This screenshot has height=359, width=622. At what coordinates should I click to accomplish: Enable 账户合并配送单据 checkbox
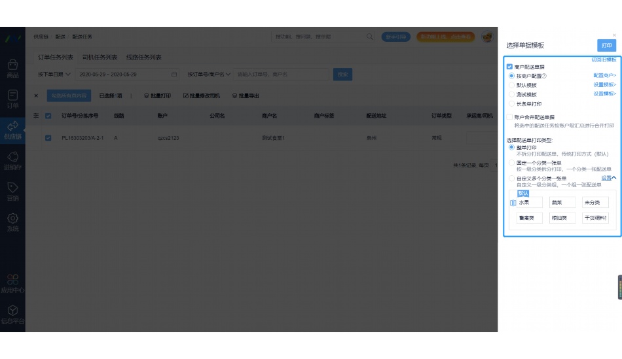click(x=509, y=117)
